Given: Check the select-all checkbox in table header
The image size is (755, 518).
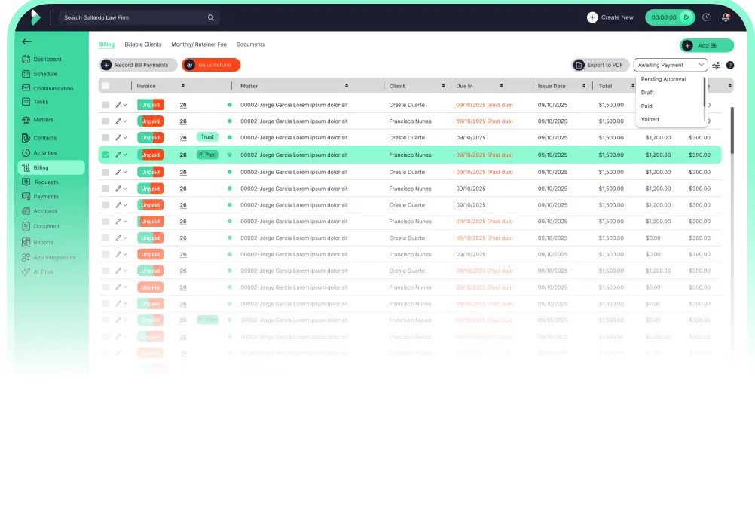Looking at the screenshot, I should [105, 85].
